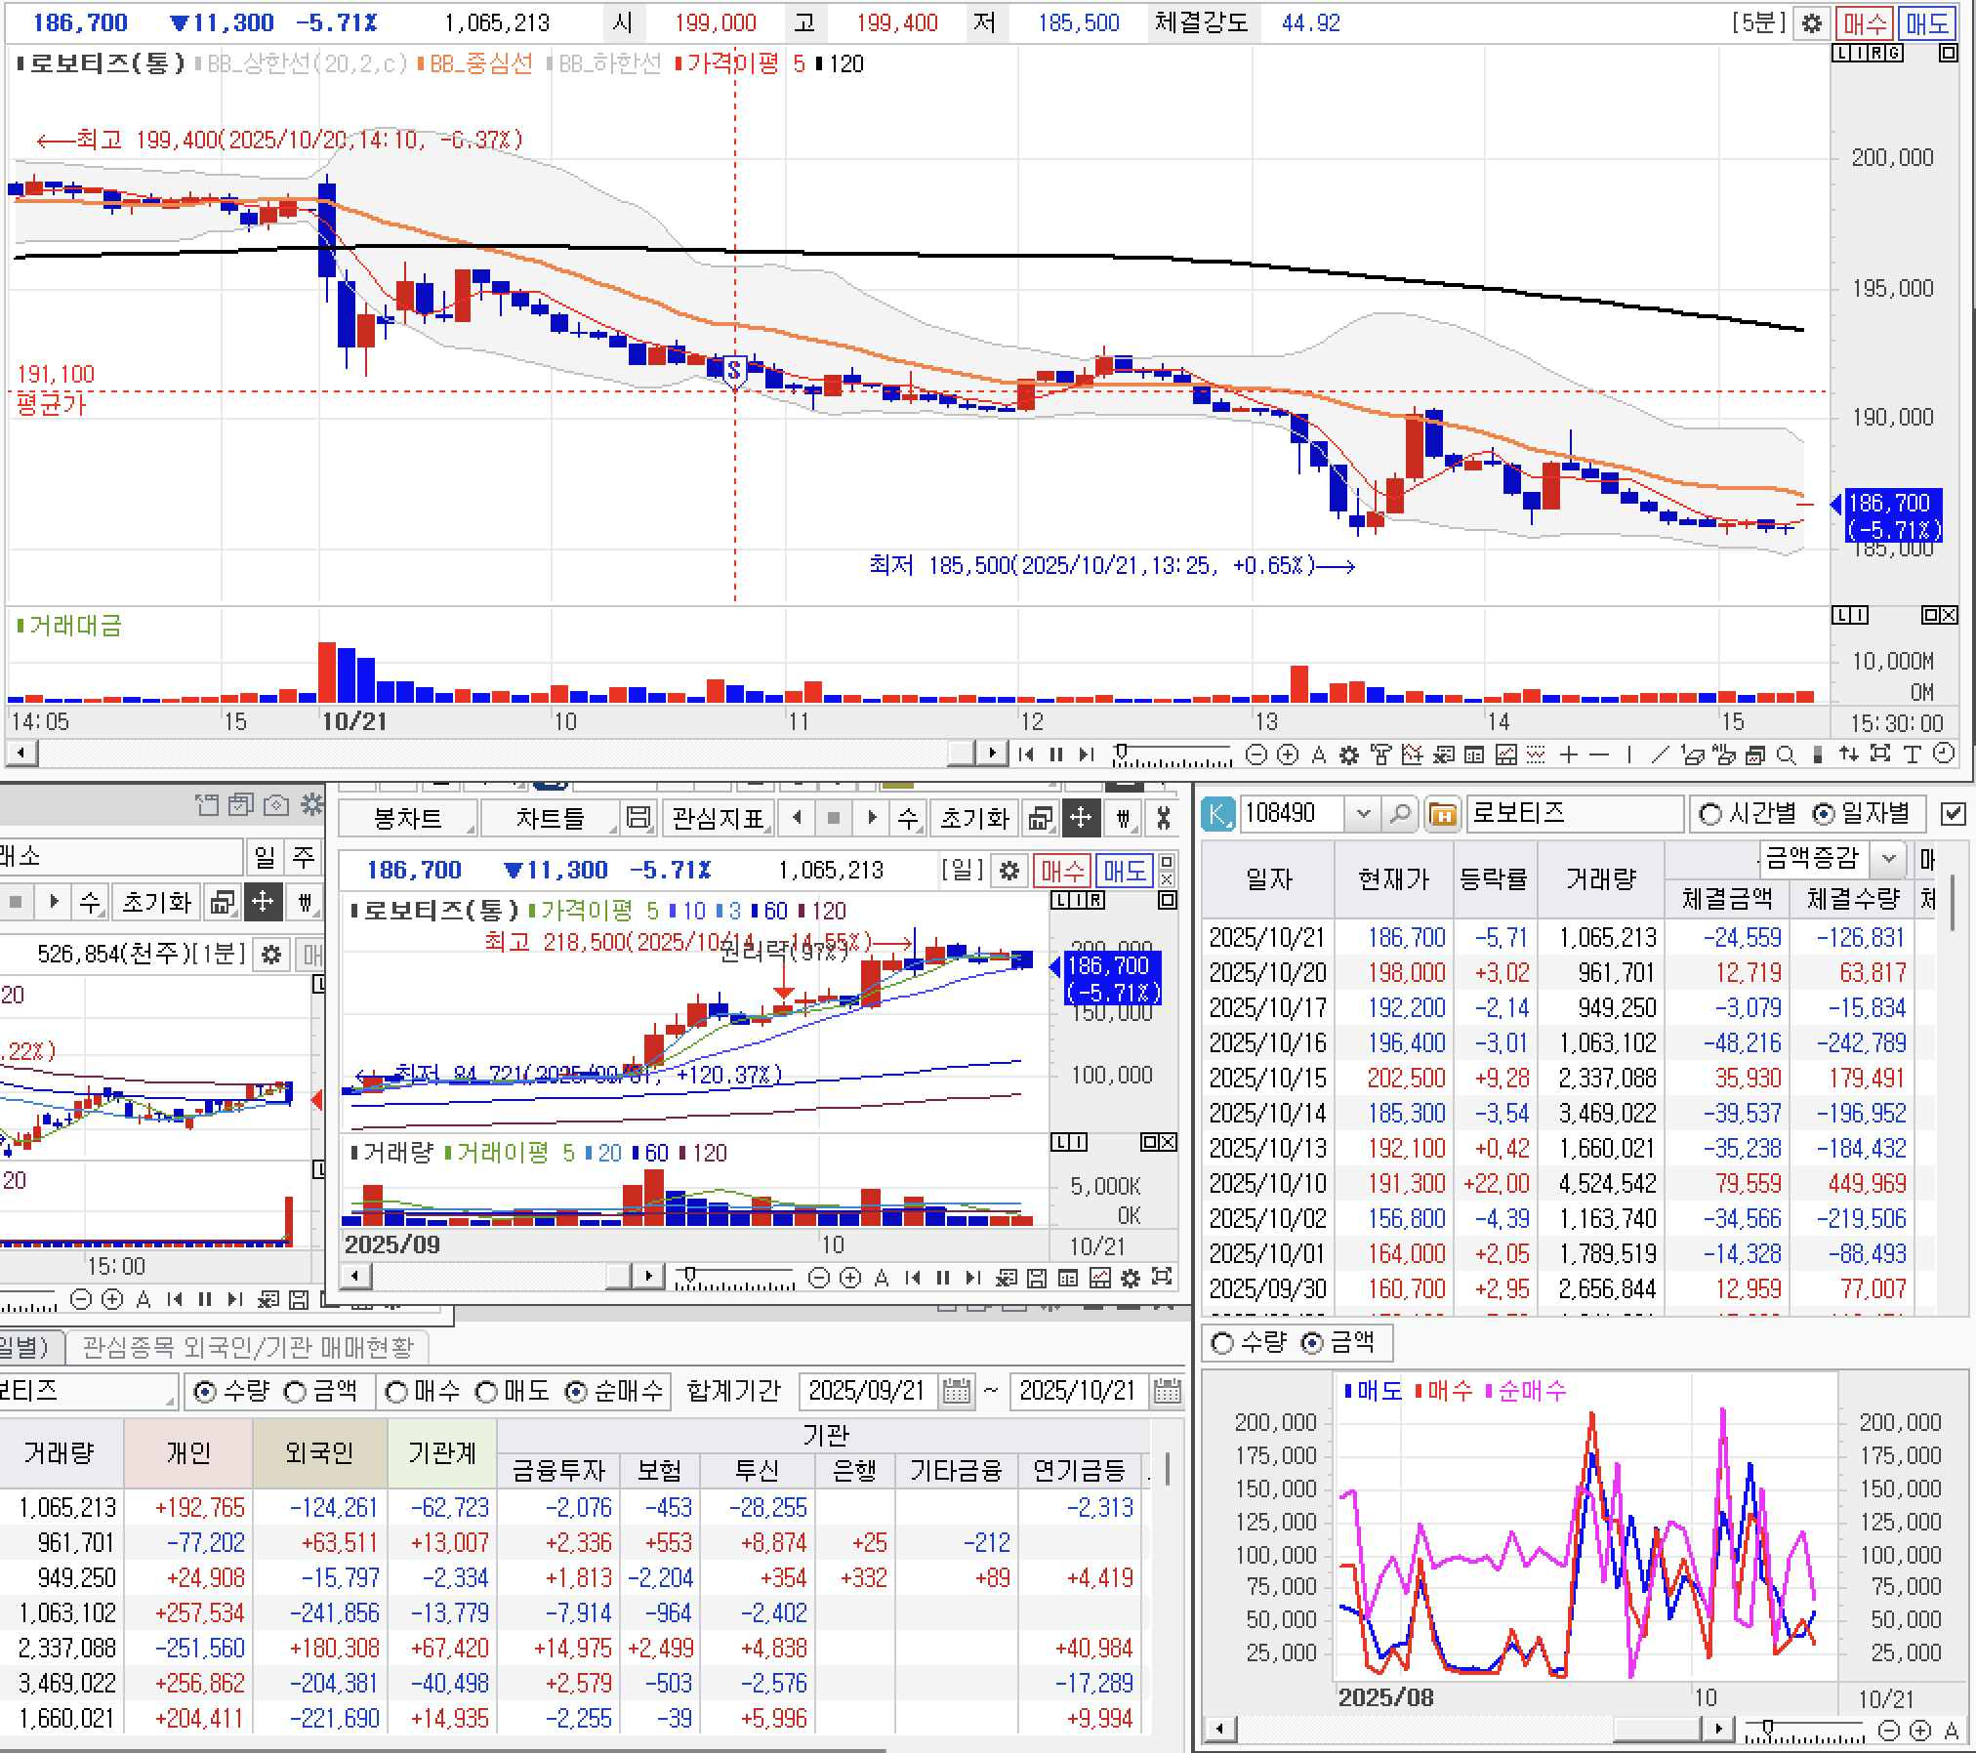Expand the 금액증감 dropdown
The image size is (1976, 1753).
[x=1888, y=859]
